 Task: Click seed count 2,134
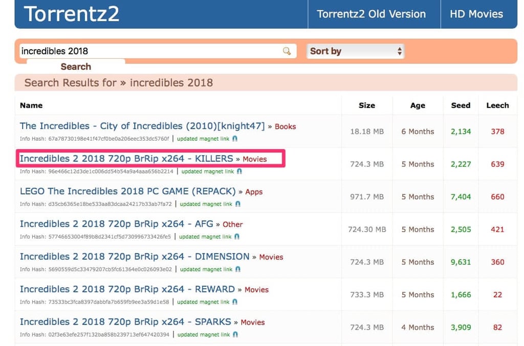461,131
